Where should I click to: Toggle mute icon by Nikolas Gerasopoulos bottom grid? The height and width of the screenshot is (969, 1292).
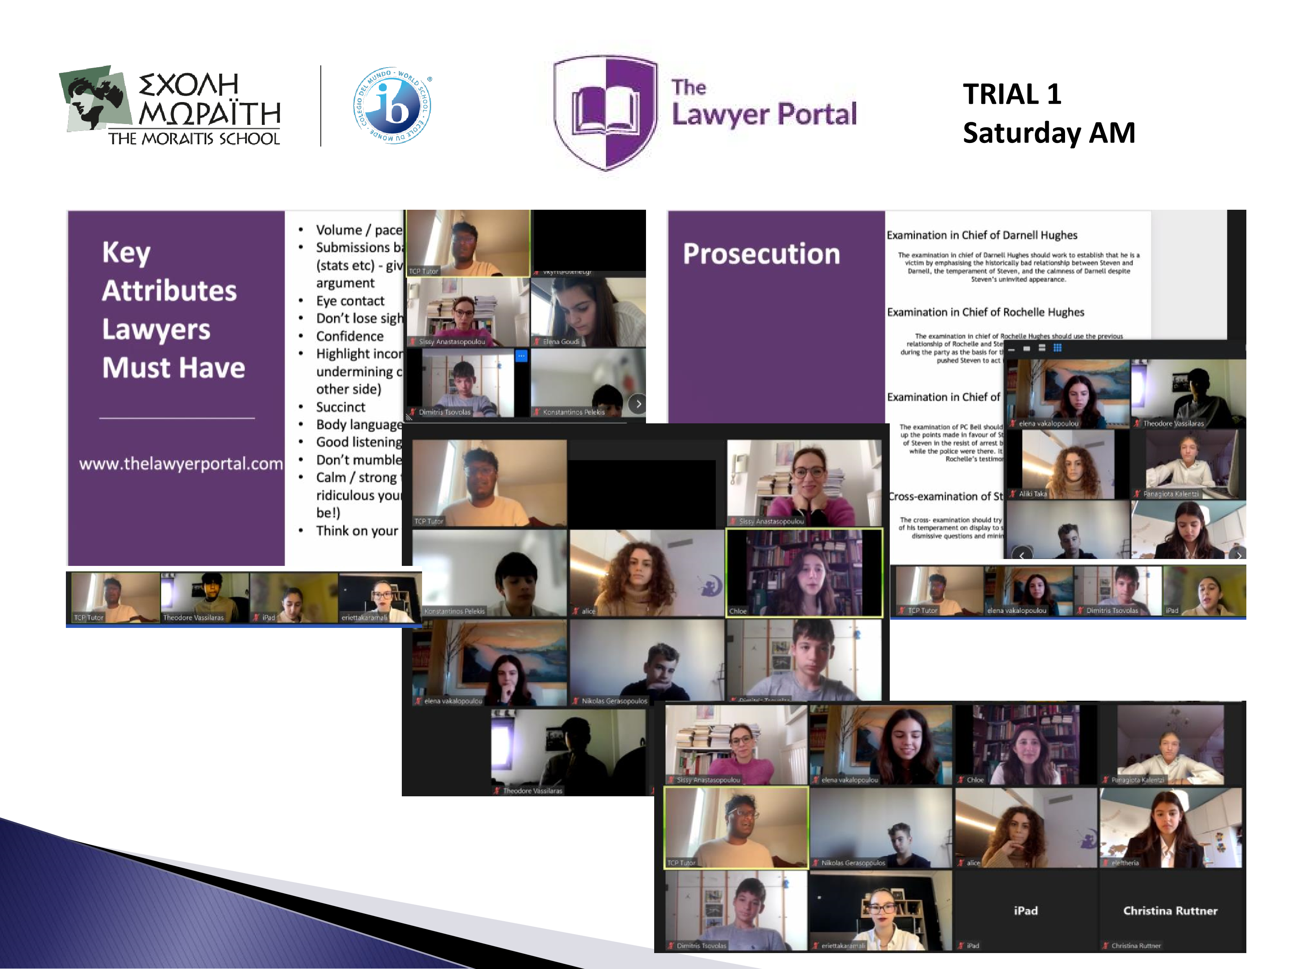815,863
